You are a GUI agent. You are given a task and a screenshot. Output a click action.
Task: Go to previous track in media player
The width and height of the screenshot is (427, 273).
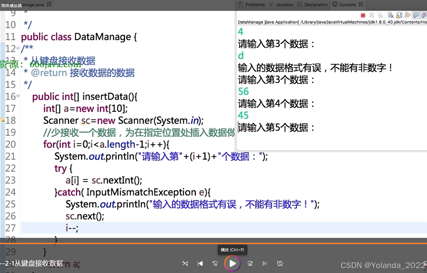click(200, 263)
